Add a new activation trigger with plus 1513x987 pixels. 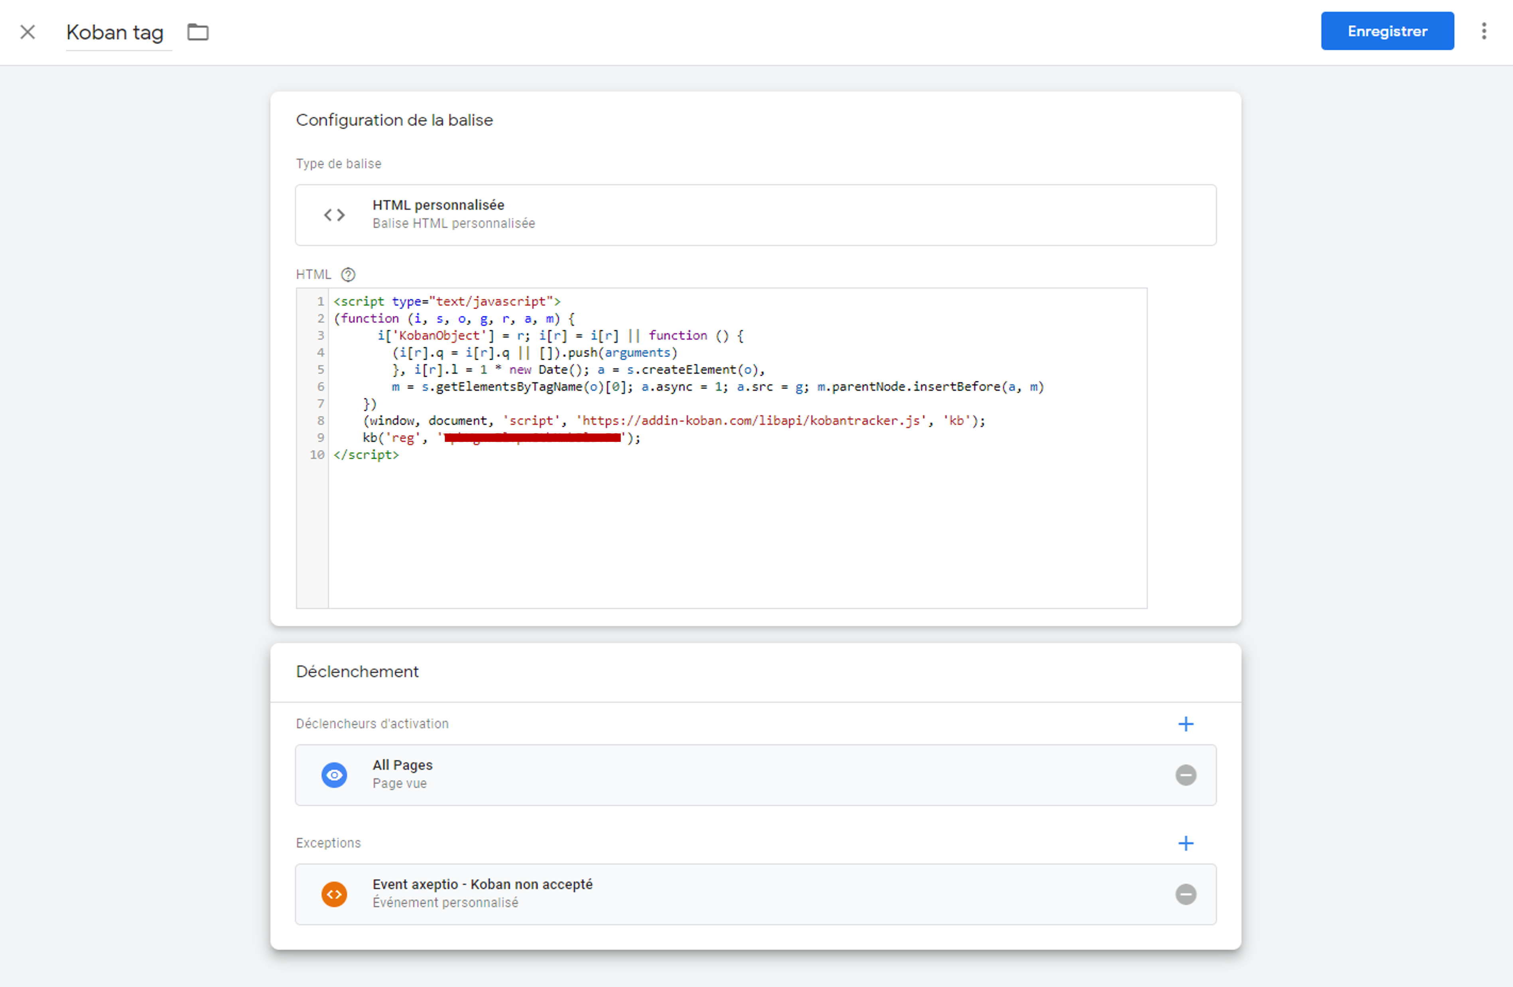[1185, 724]
